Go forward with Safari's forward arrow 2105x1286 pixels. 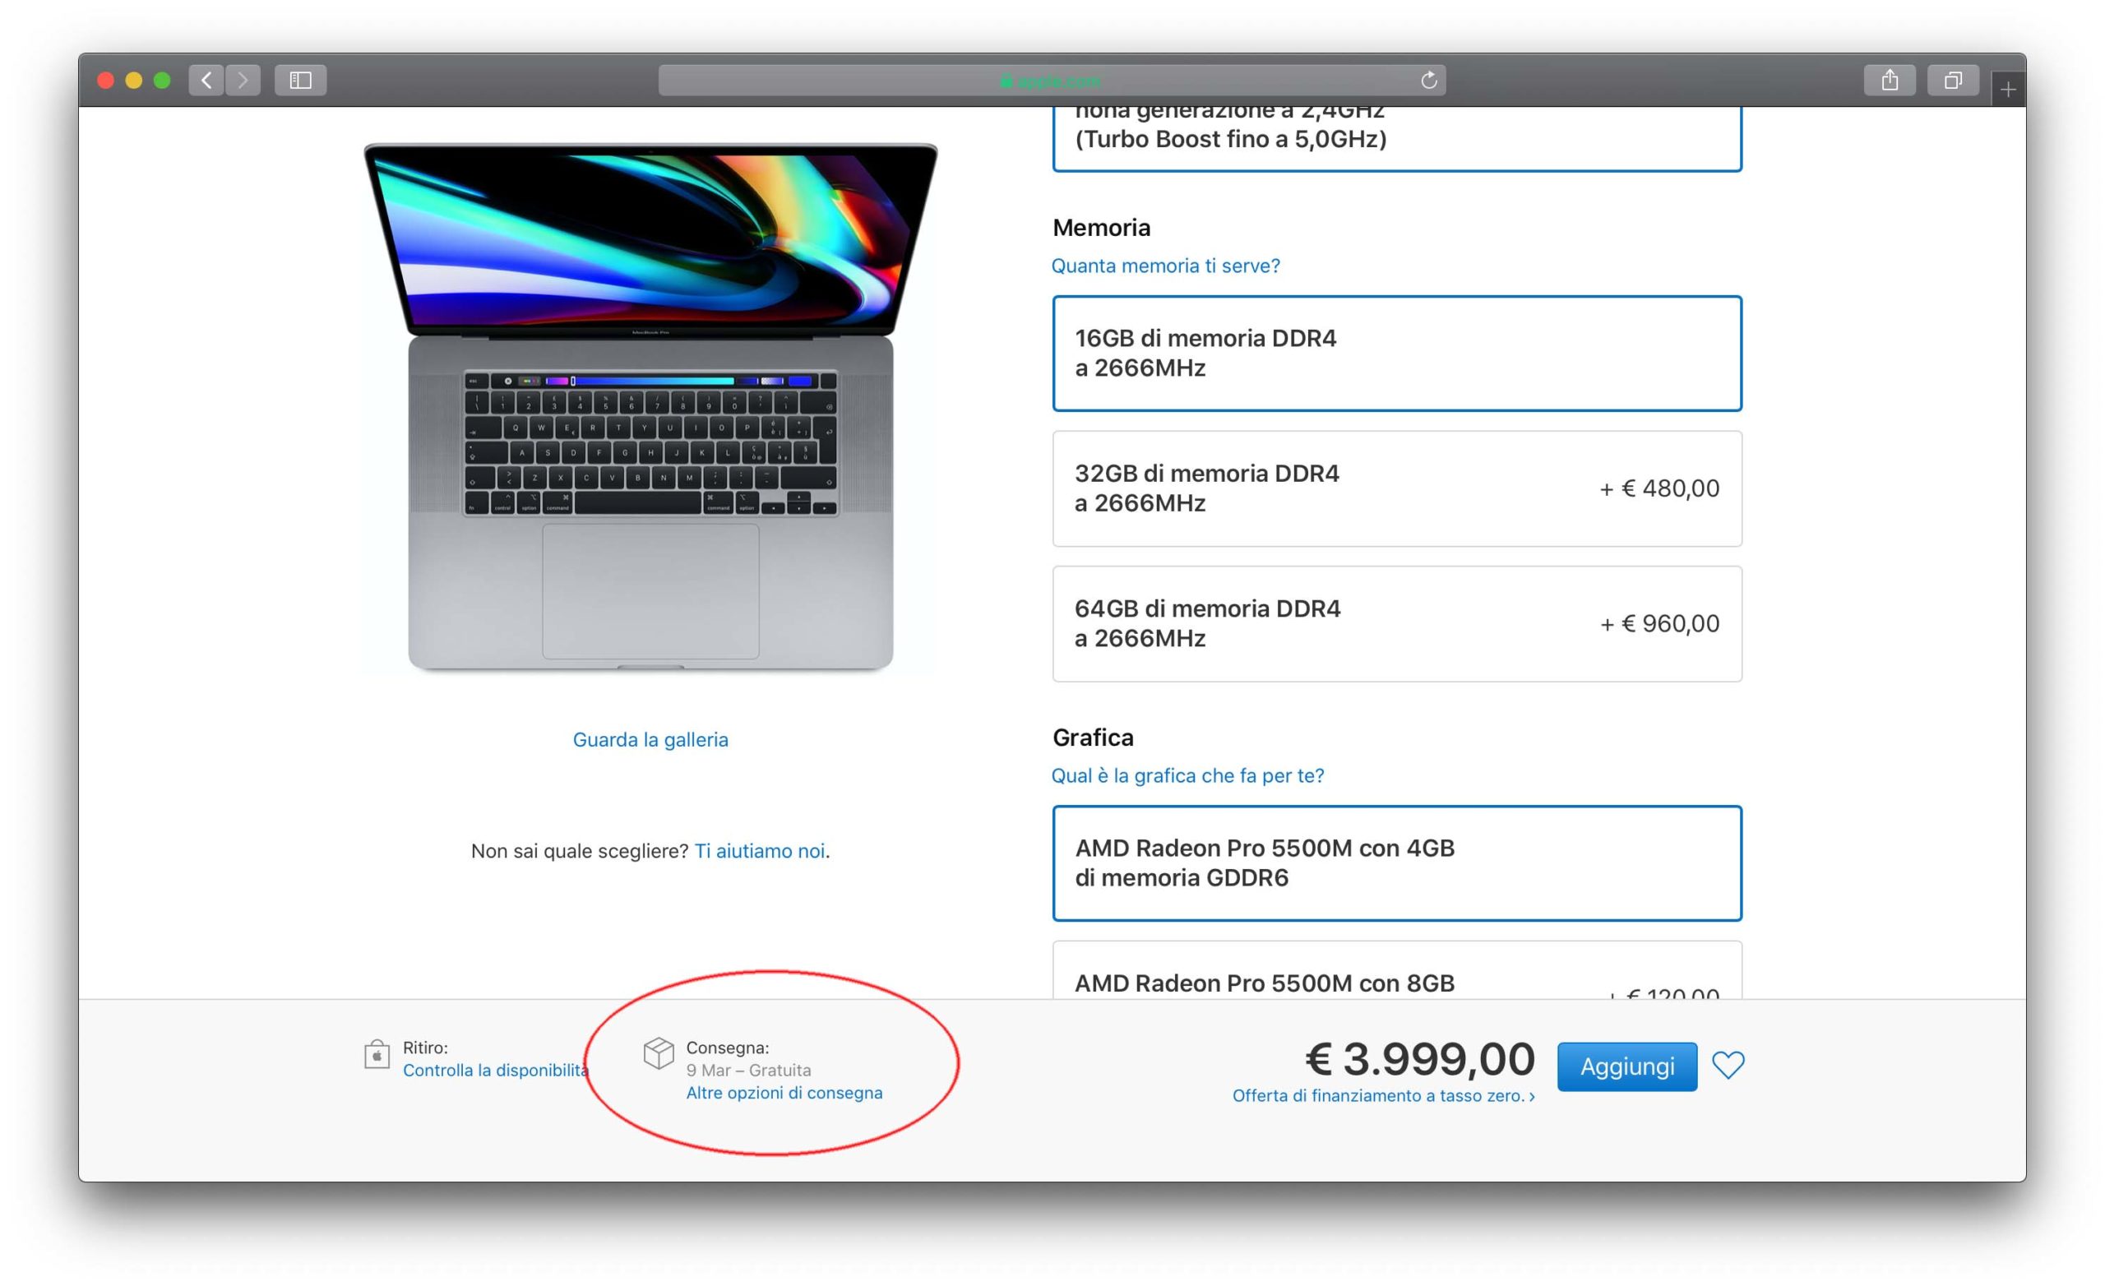[x=243, y=81]
